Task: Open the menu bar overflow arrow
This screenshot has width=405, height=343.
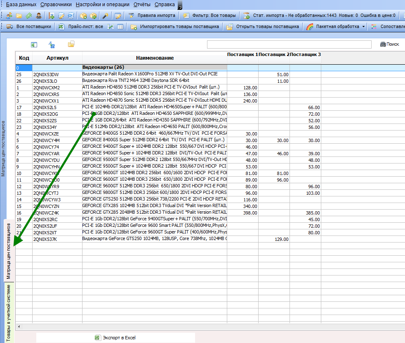Action: pyautogui.click(x=180, y=5)
